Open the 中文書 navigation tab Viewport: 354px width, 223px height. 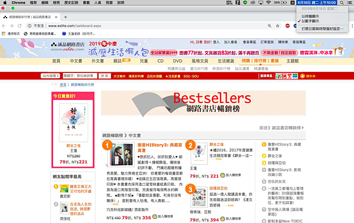(76, 61)
